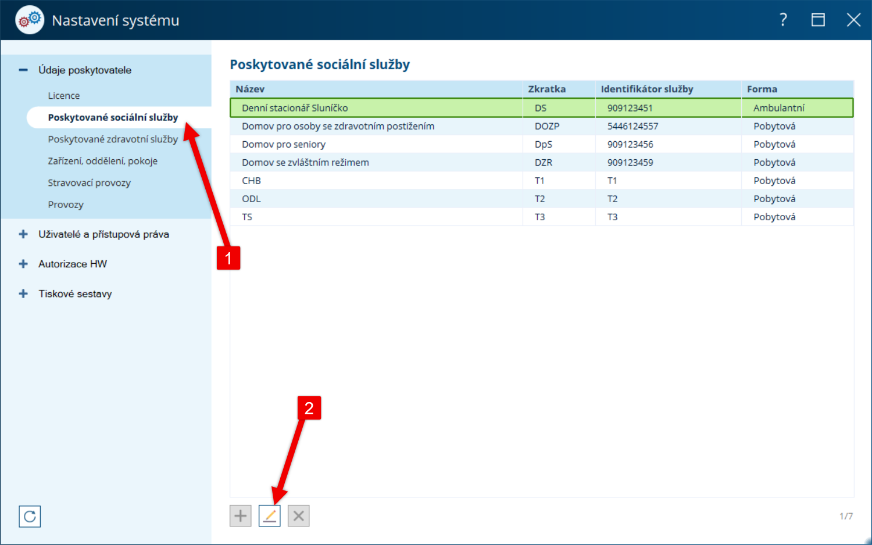Screen dimensions: 872x545
Task: Close the Nastavení systému window
Action: (x=853, y=20)
